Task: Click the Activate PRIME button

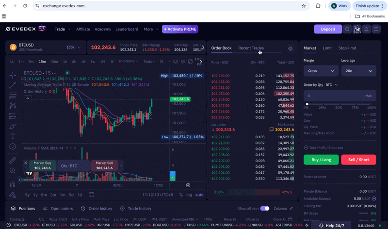Action: (x=180, y=29)
